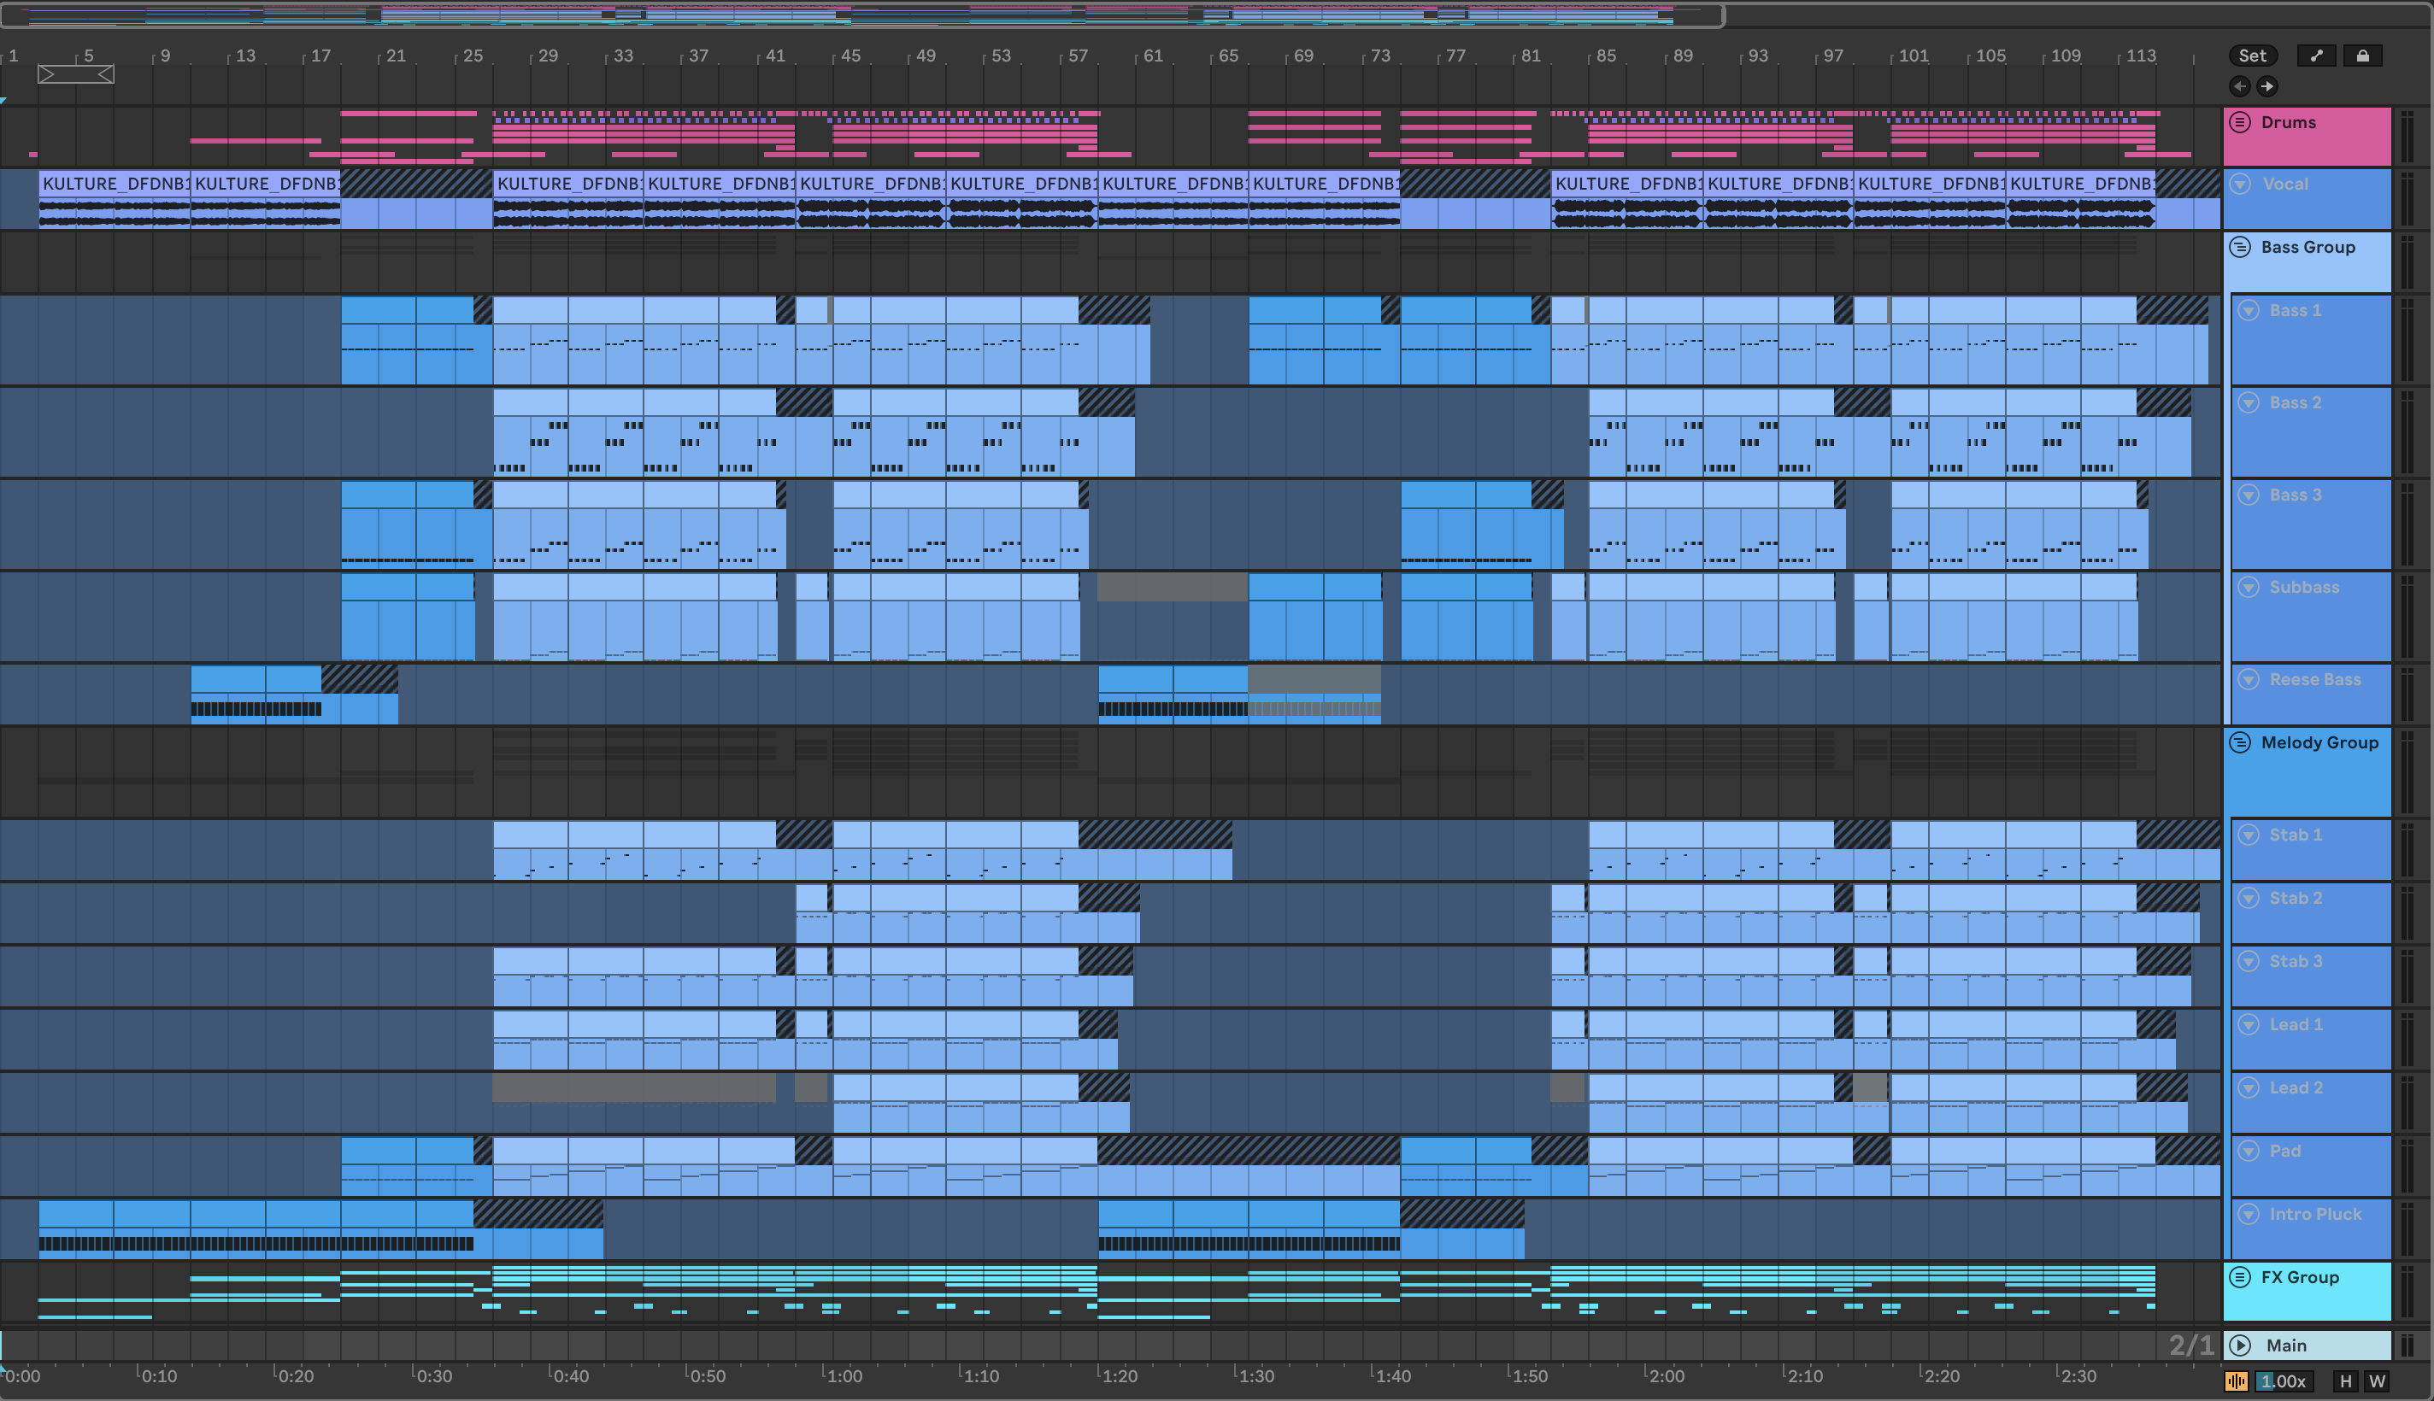The image size is (2434, 1401).
Task: Toggle the automation mode button
Action: [2315, 56]
